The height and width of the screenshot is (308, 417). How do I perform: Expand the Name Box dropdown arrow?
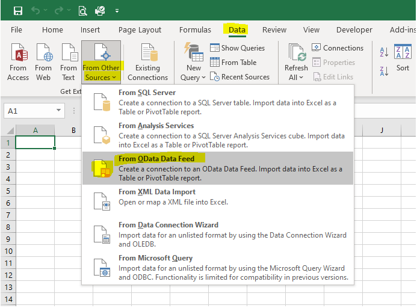pos(59,110)
